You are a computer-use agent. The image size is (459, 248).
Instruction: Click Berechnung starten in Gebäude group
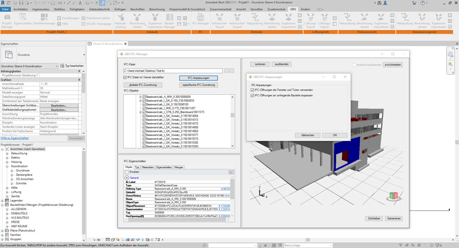[137, 21]
